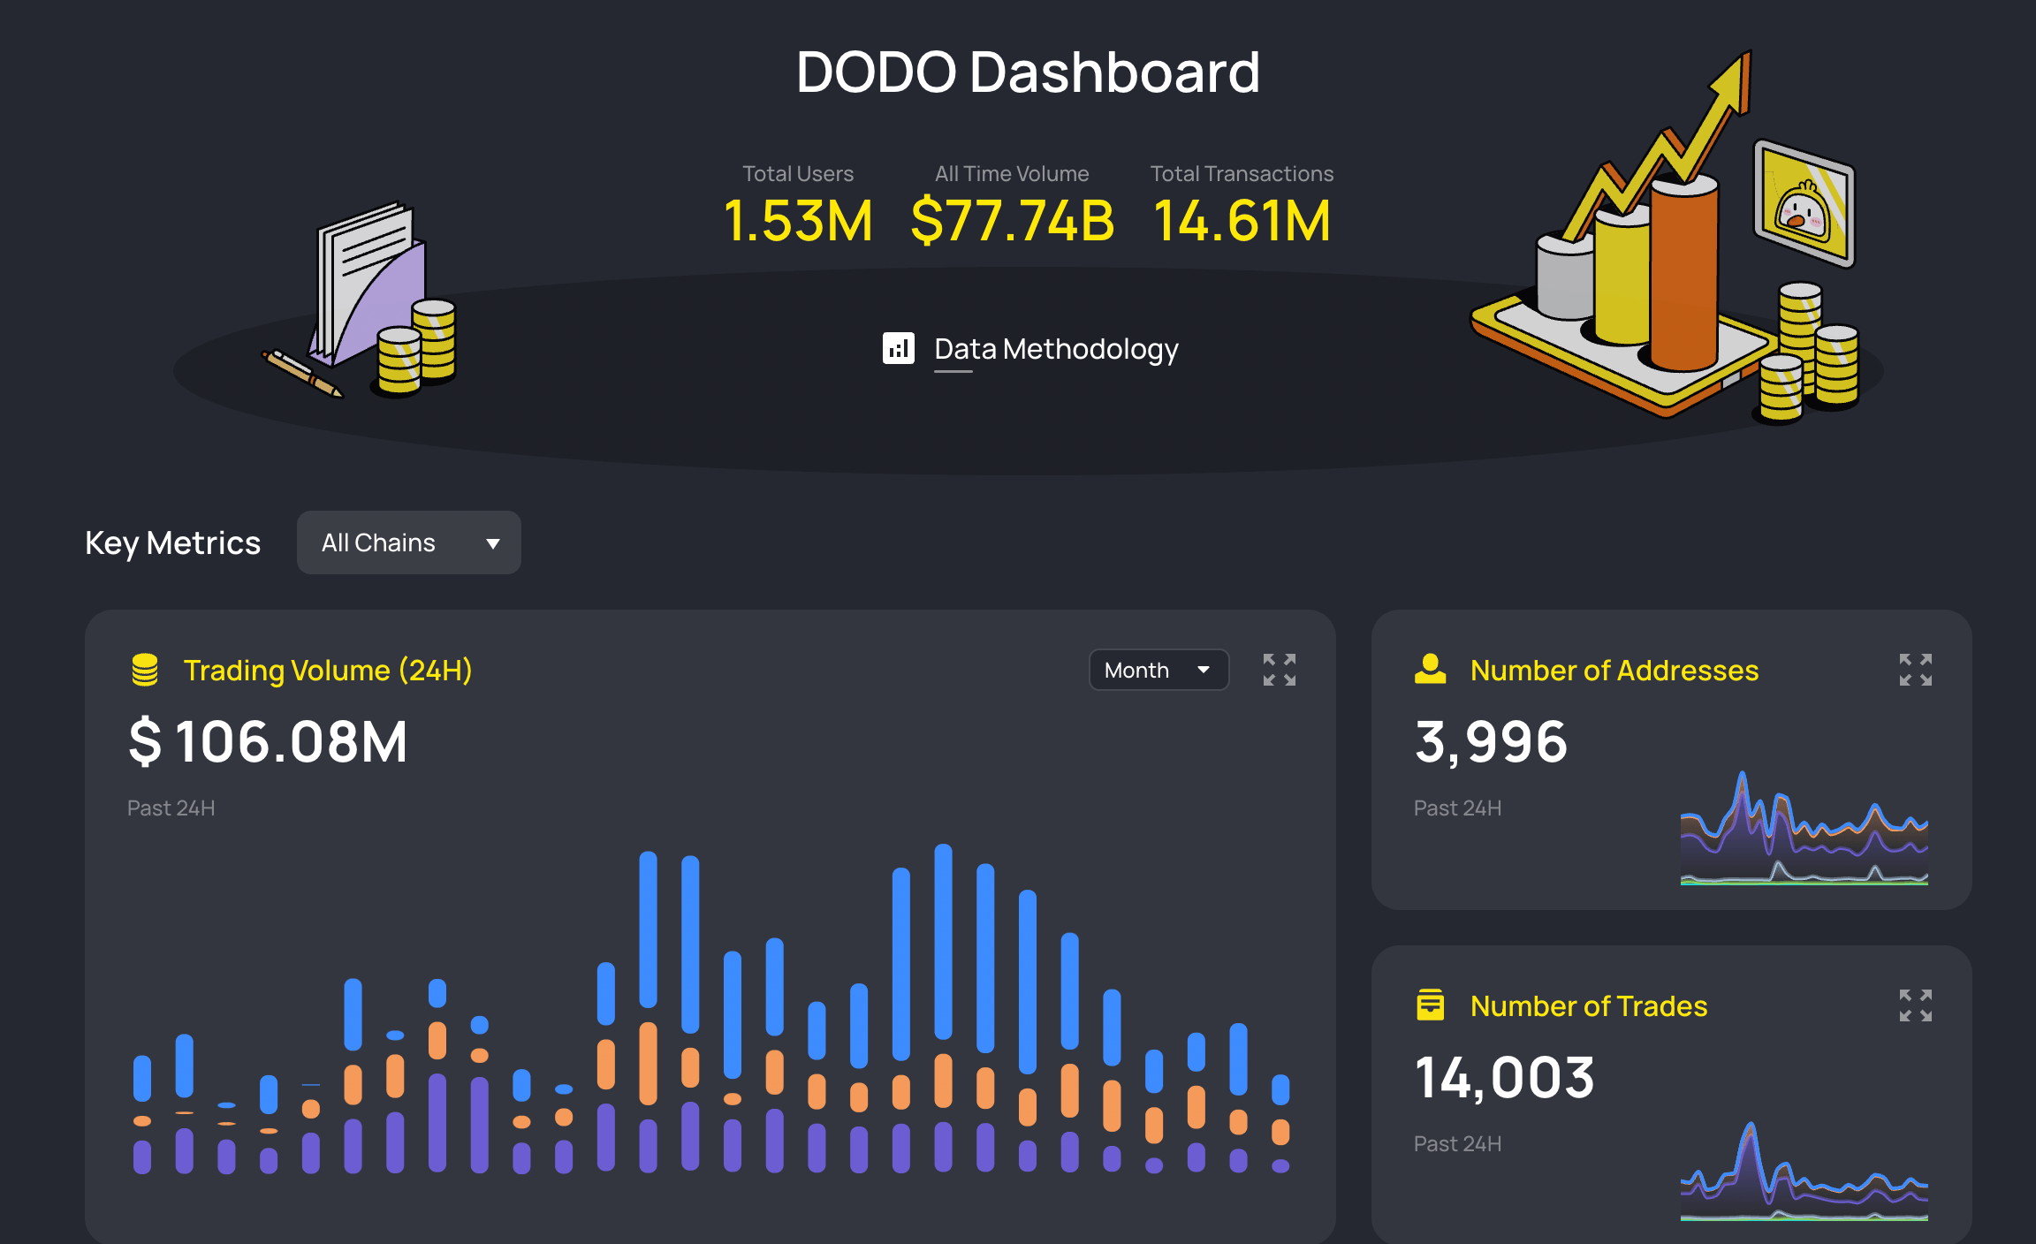This screenshot has width=2036, height=1244.
Task: Click the DODO Dashboard heading
Action: click(1028, 72)
